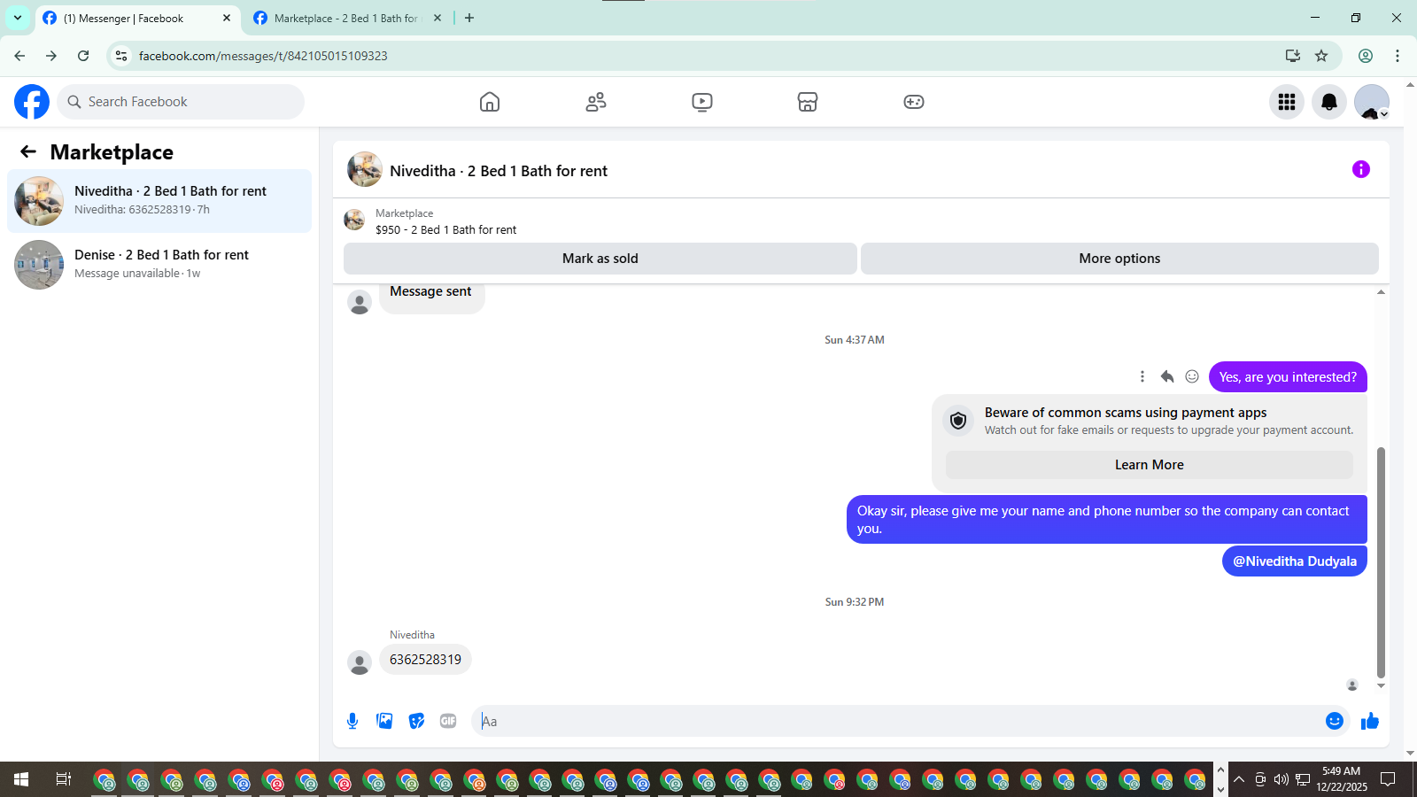Screen dimensions: 1417x797
Task: Click Mark as sold button
Action: click(x=600, y=259)
